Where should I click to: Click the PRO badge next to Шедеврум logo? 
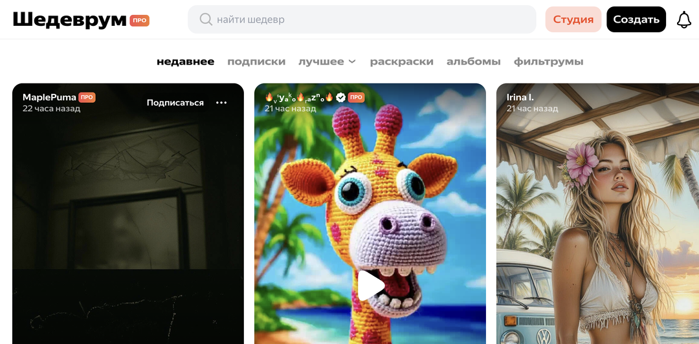pos(140,20)
